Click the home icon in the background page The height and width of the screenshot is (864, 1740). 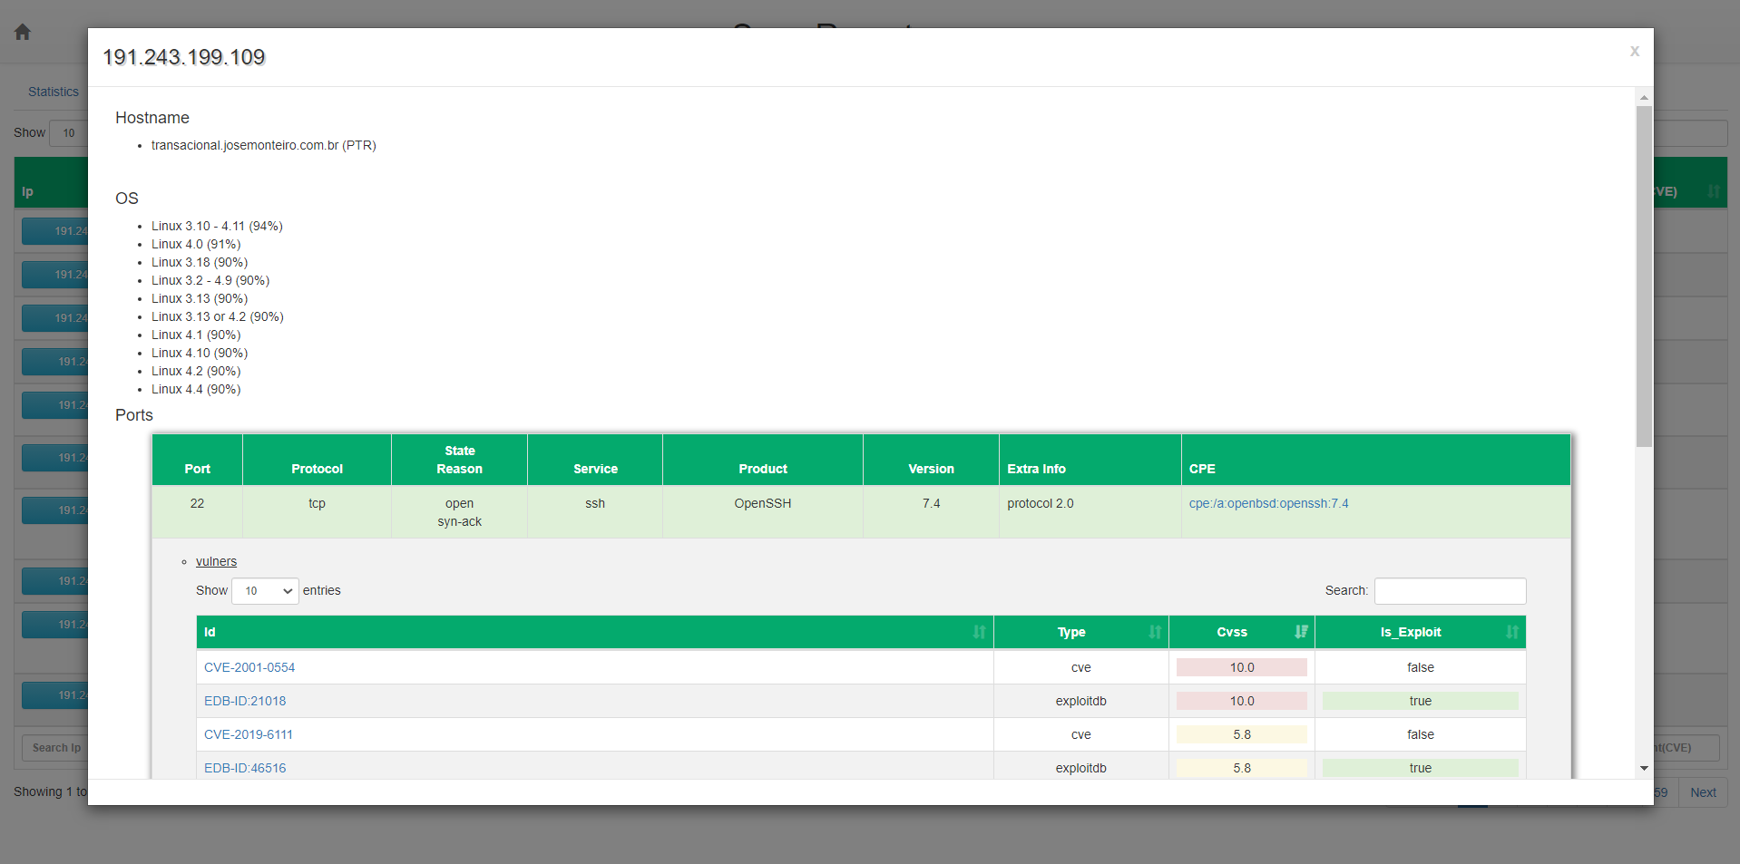point(23,33)
